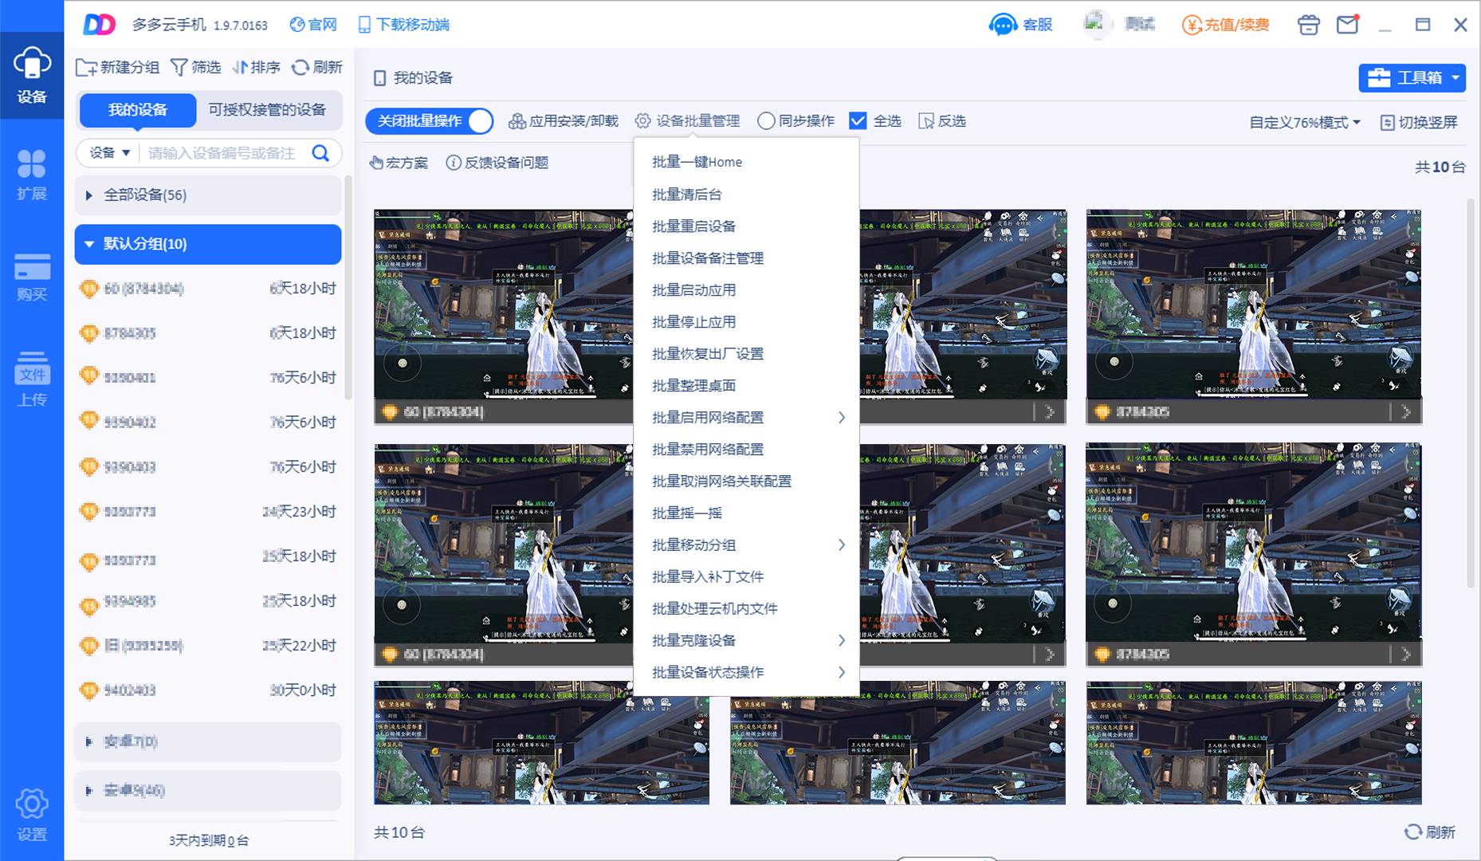Expand 批量克隆设备 submenu
This screenshot has height=861, width=1481.
coord(746,641)
